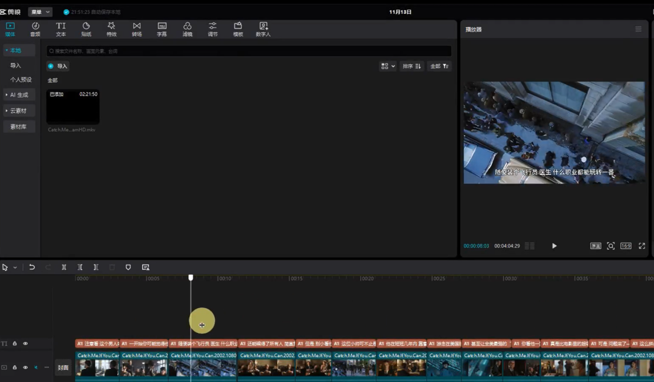The height and width of the screenshot is (382, 654).
Task: Select 个人预设 in the sidebar
Action: pos(21,80)
